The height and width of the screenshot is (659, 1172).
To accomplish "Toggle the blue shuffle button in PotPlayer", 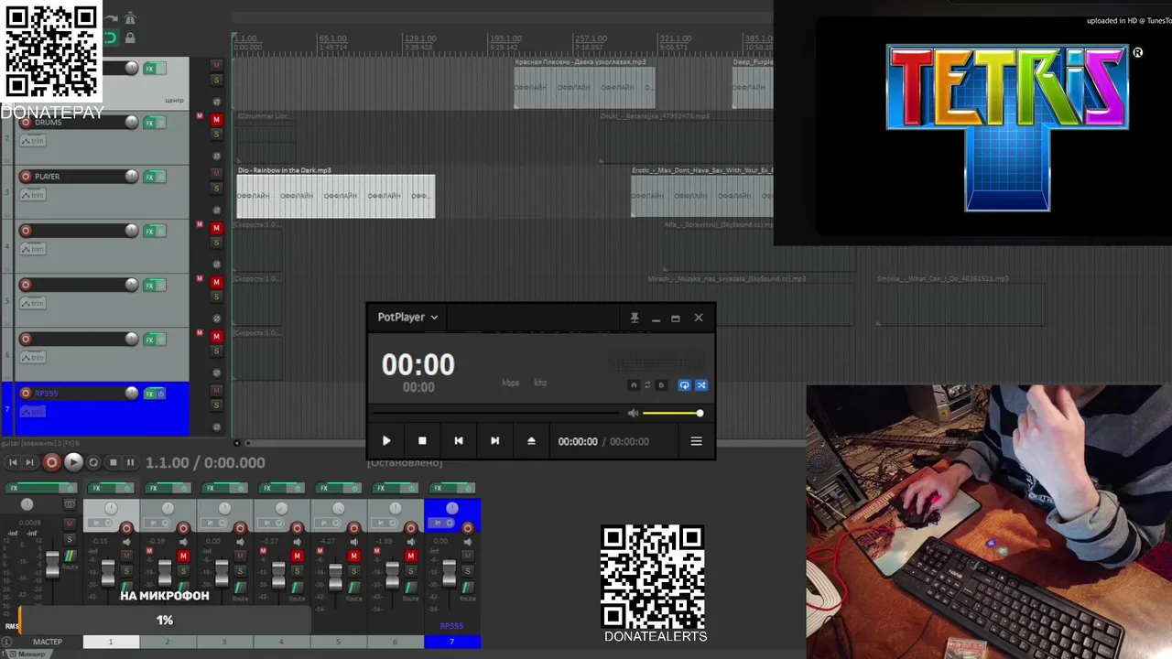I will pos(701,385).
